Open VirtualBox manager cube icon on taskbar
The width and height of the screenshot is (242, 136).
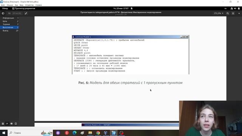(x=106, y=133)
